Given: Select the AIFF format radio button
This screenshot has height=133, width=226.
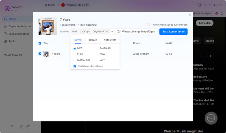Looking at the screenshot, I should click(98, 60).
